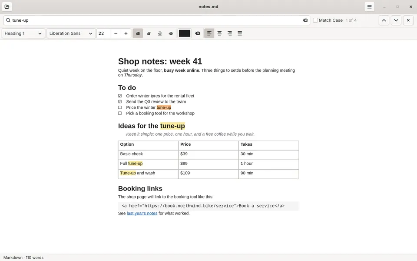Click the '1 hour' table cell
Screen dimensions: 417x261
[268, 164]
